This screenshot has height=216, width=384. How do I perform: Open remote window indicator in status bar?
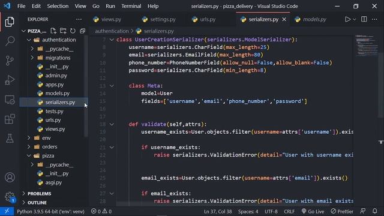pyautogui.click(x=7, y=211)
